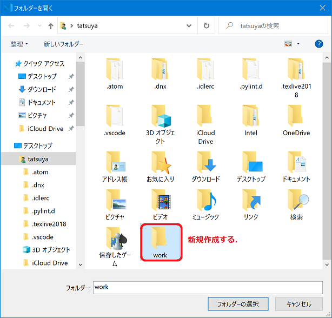Click the help question mark icon

318,44
